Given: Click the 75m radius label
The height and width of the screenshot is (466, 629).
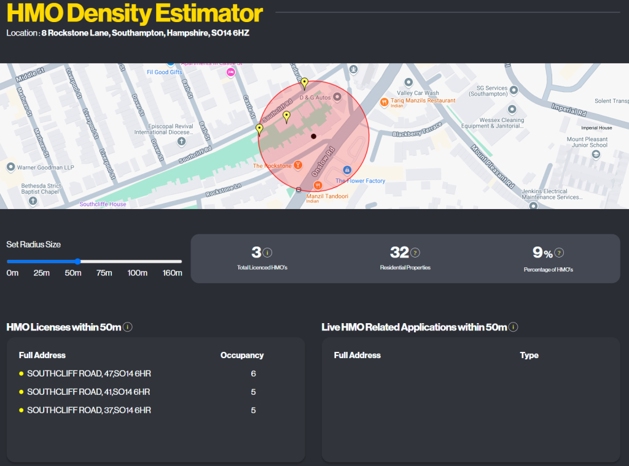Looking at the screenshot, I should pyautogui.click(x=104, y=273).
